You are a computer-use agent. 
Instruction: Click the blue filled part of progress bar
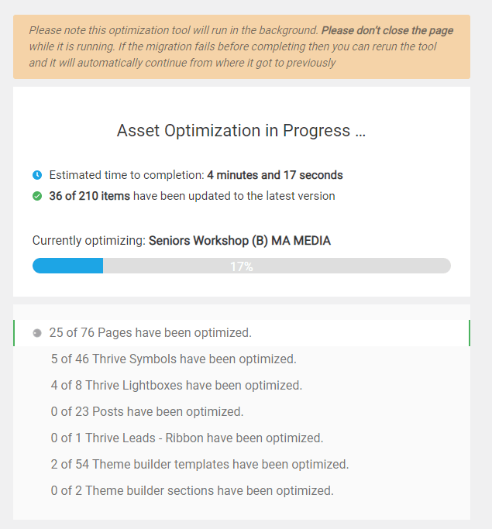pos(68,266)
